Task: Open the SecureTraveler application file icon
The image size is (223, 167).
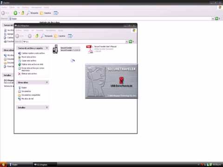Action: [55, 49]
